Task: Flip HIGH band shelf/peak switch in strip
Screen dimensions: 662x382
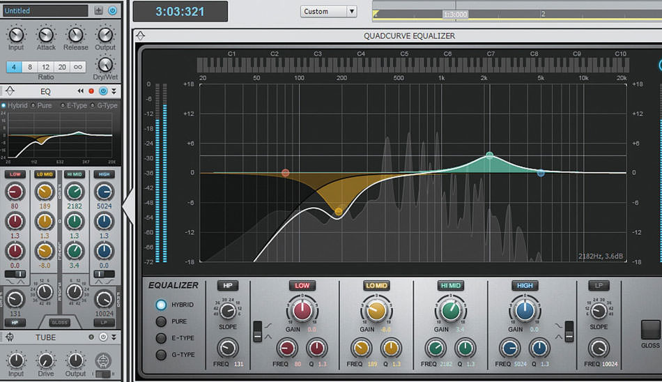Action: click(104, 274)
